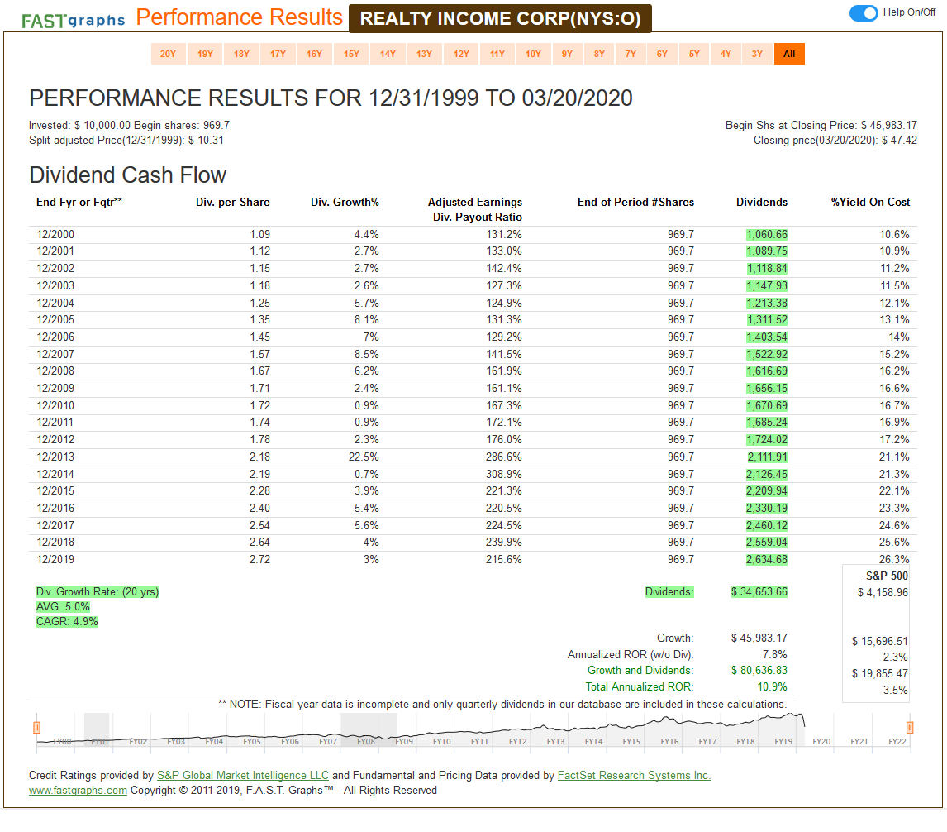
Task: Click the 'End of Period #Shares' header
Action: click(636, 202)
